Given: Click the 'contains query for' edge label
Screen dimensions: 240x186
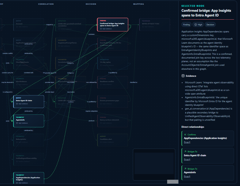Looking at the screenshot, I should 8,73.
